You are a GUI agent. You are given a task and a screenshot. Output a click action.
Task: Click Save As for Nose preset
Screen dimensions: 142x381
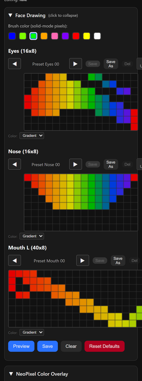pos(111,164)
